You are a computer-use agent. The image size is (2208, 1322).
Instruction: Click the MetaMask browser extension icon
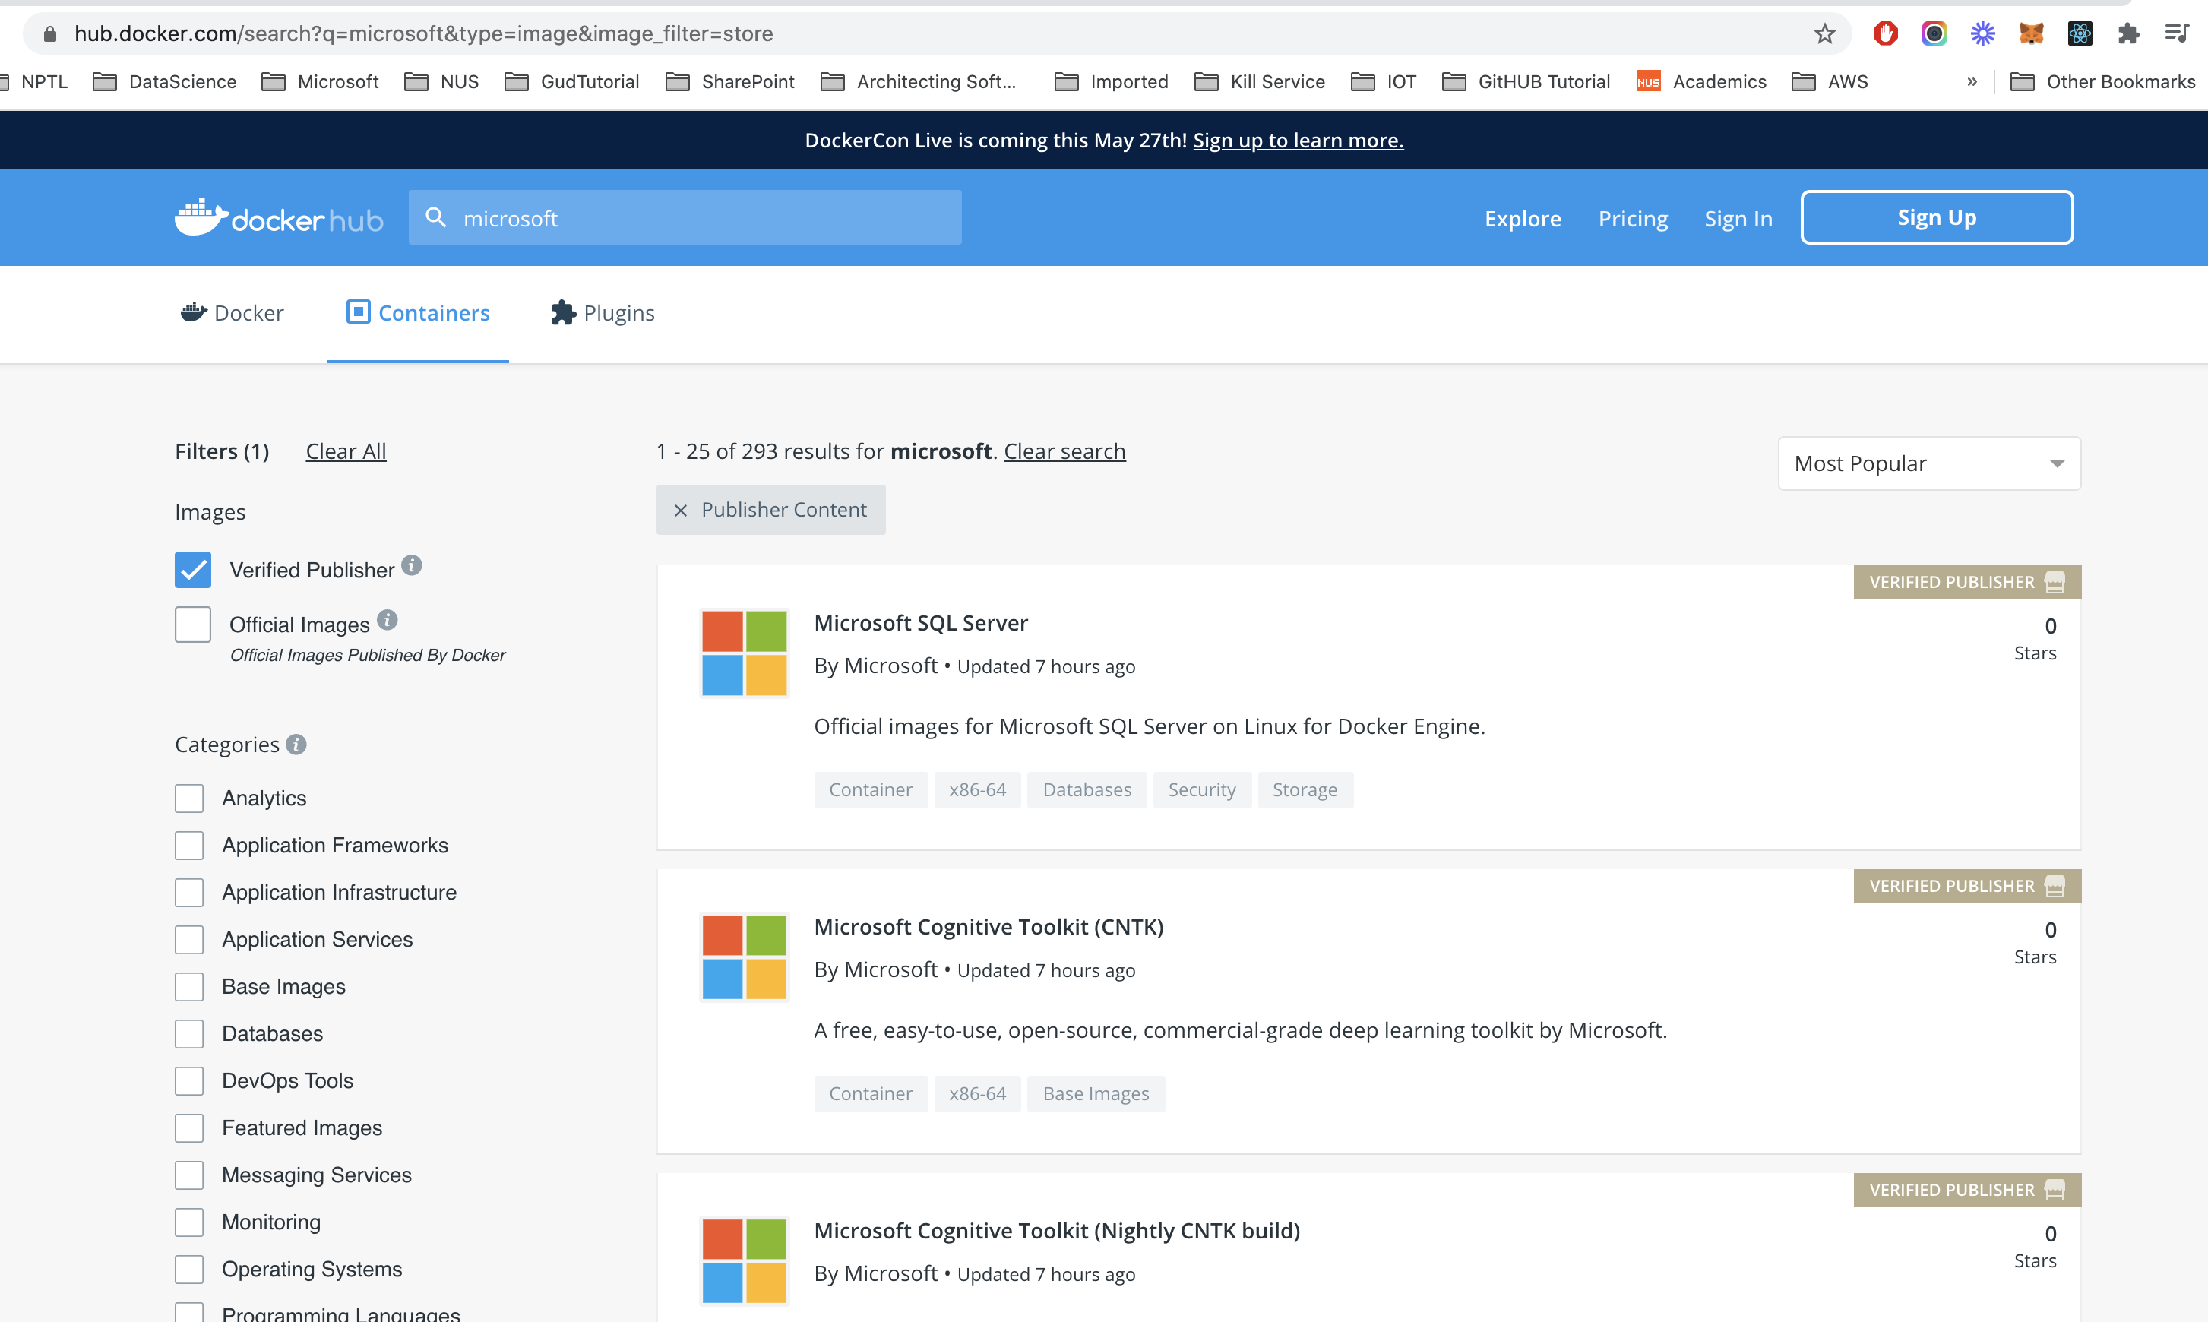coord(2030,33)
